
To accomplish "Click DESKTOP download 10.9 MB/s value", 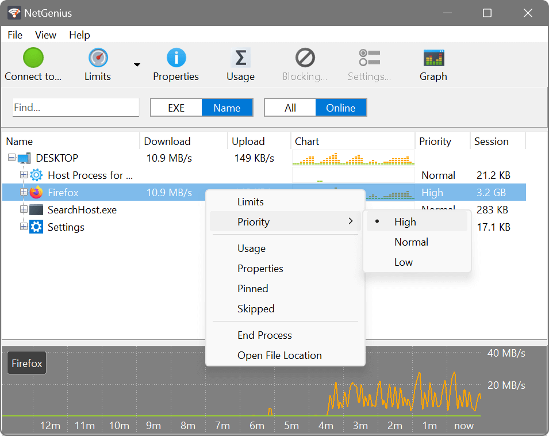I will [169, 158].
